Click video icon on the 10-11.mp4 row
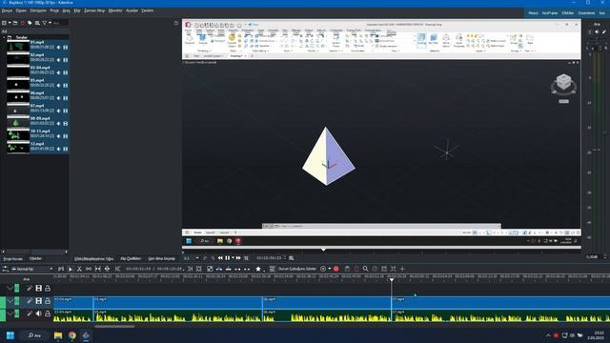The image size is (610, 343). [66, 136]
